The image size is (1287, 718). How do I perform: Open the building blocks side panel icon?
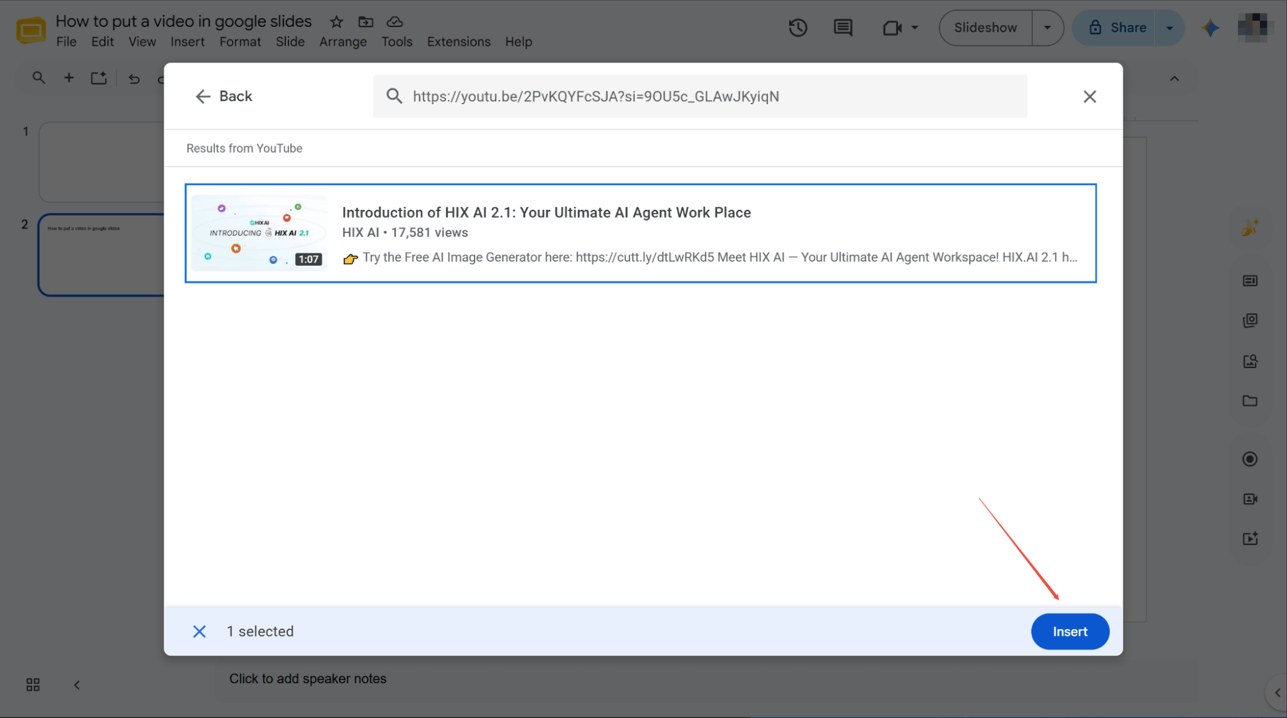tap(1250, 320)
